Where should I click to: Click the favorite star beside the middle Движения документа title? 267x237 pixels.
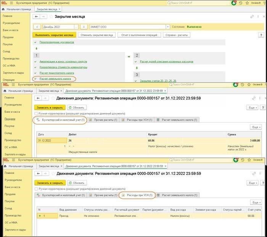point(53,98)
